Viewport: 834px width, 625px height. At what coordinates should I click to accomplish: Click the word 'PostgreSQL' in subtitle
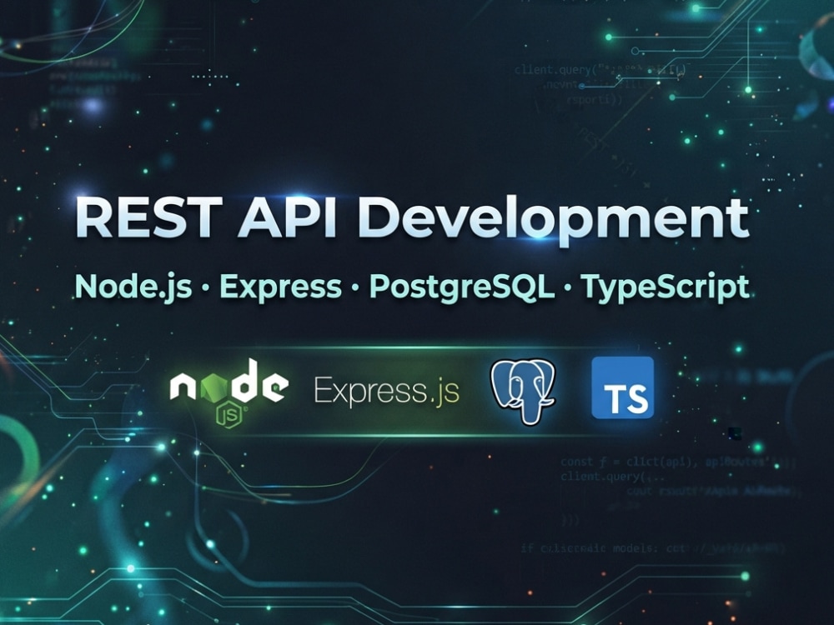[461, 288]
